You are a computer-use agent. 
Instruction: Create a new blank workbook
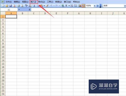(x=3, y=6)
